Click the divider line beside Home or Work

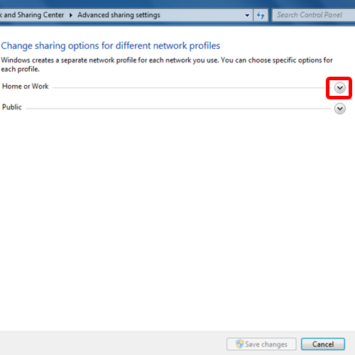pos(192,88)
